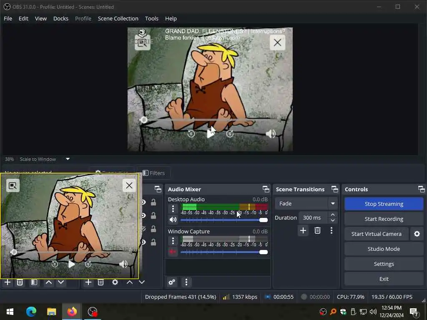
Task: Undock the Audio Mixer panel
Action: (x=266, y=189)
